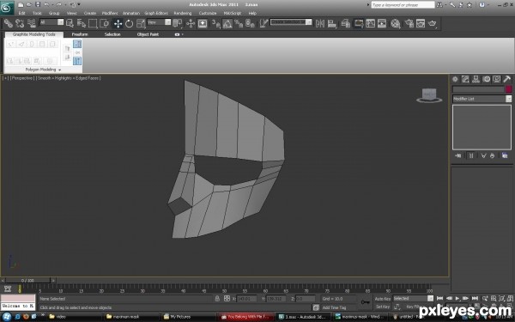
Task: Toggle Percent Snap
Action: point(239,23)
